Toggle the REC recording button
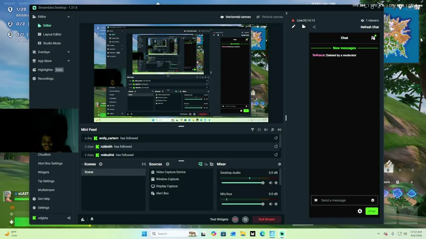 point(235,219)
